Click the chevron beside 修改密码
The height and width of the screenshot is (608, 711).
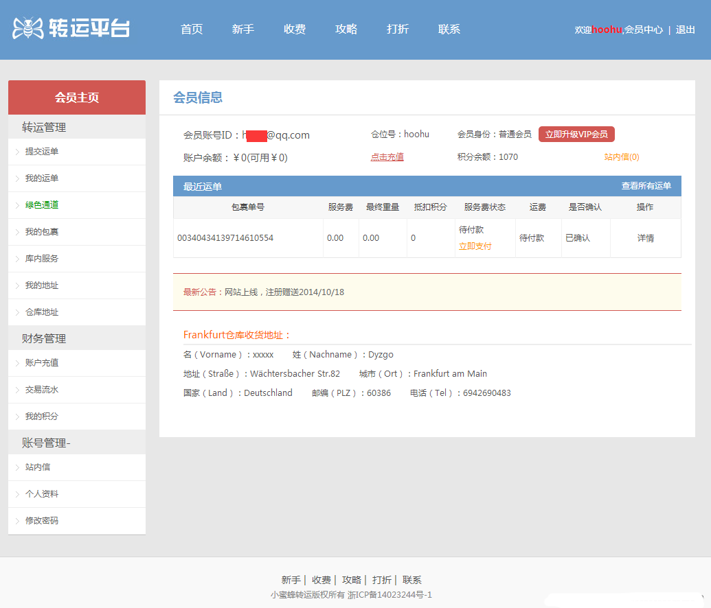tap(17, 521)
